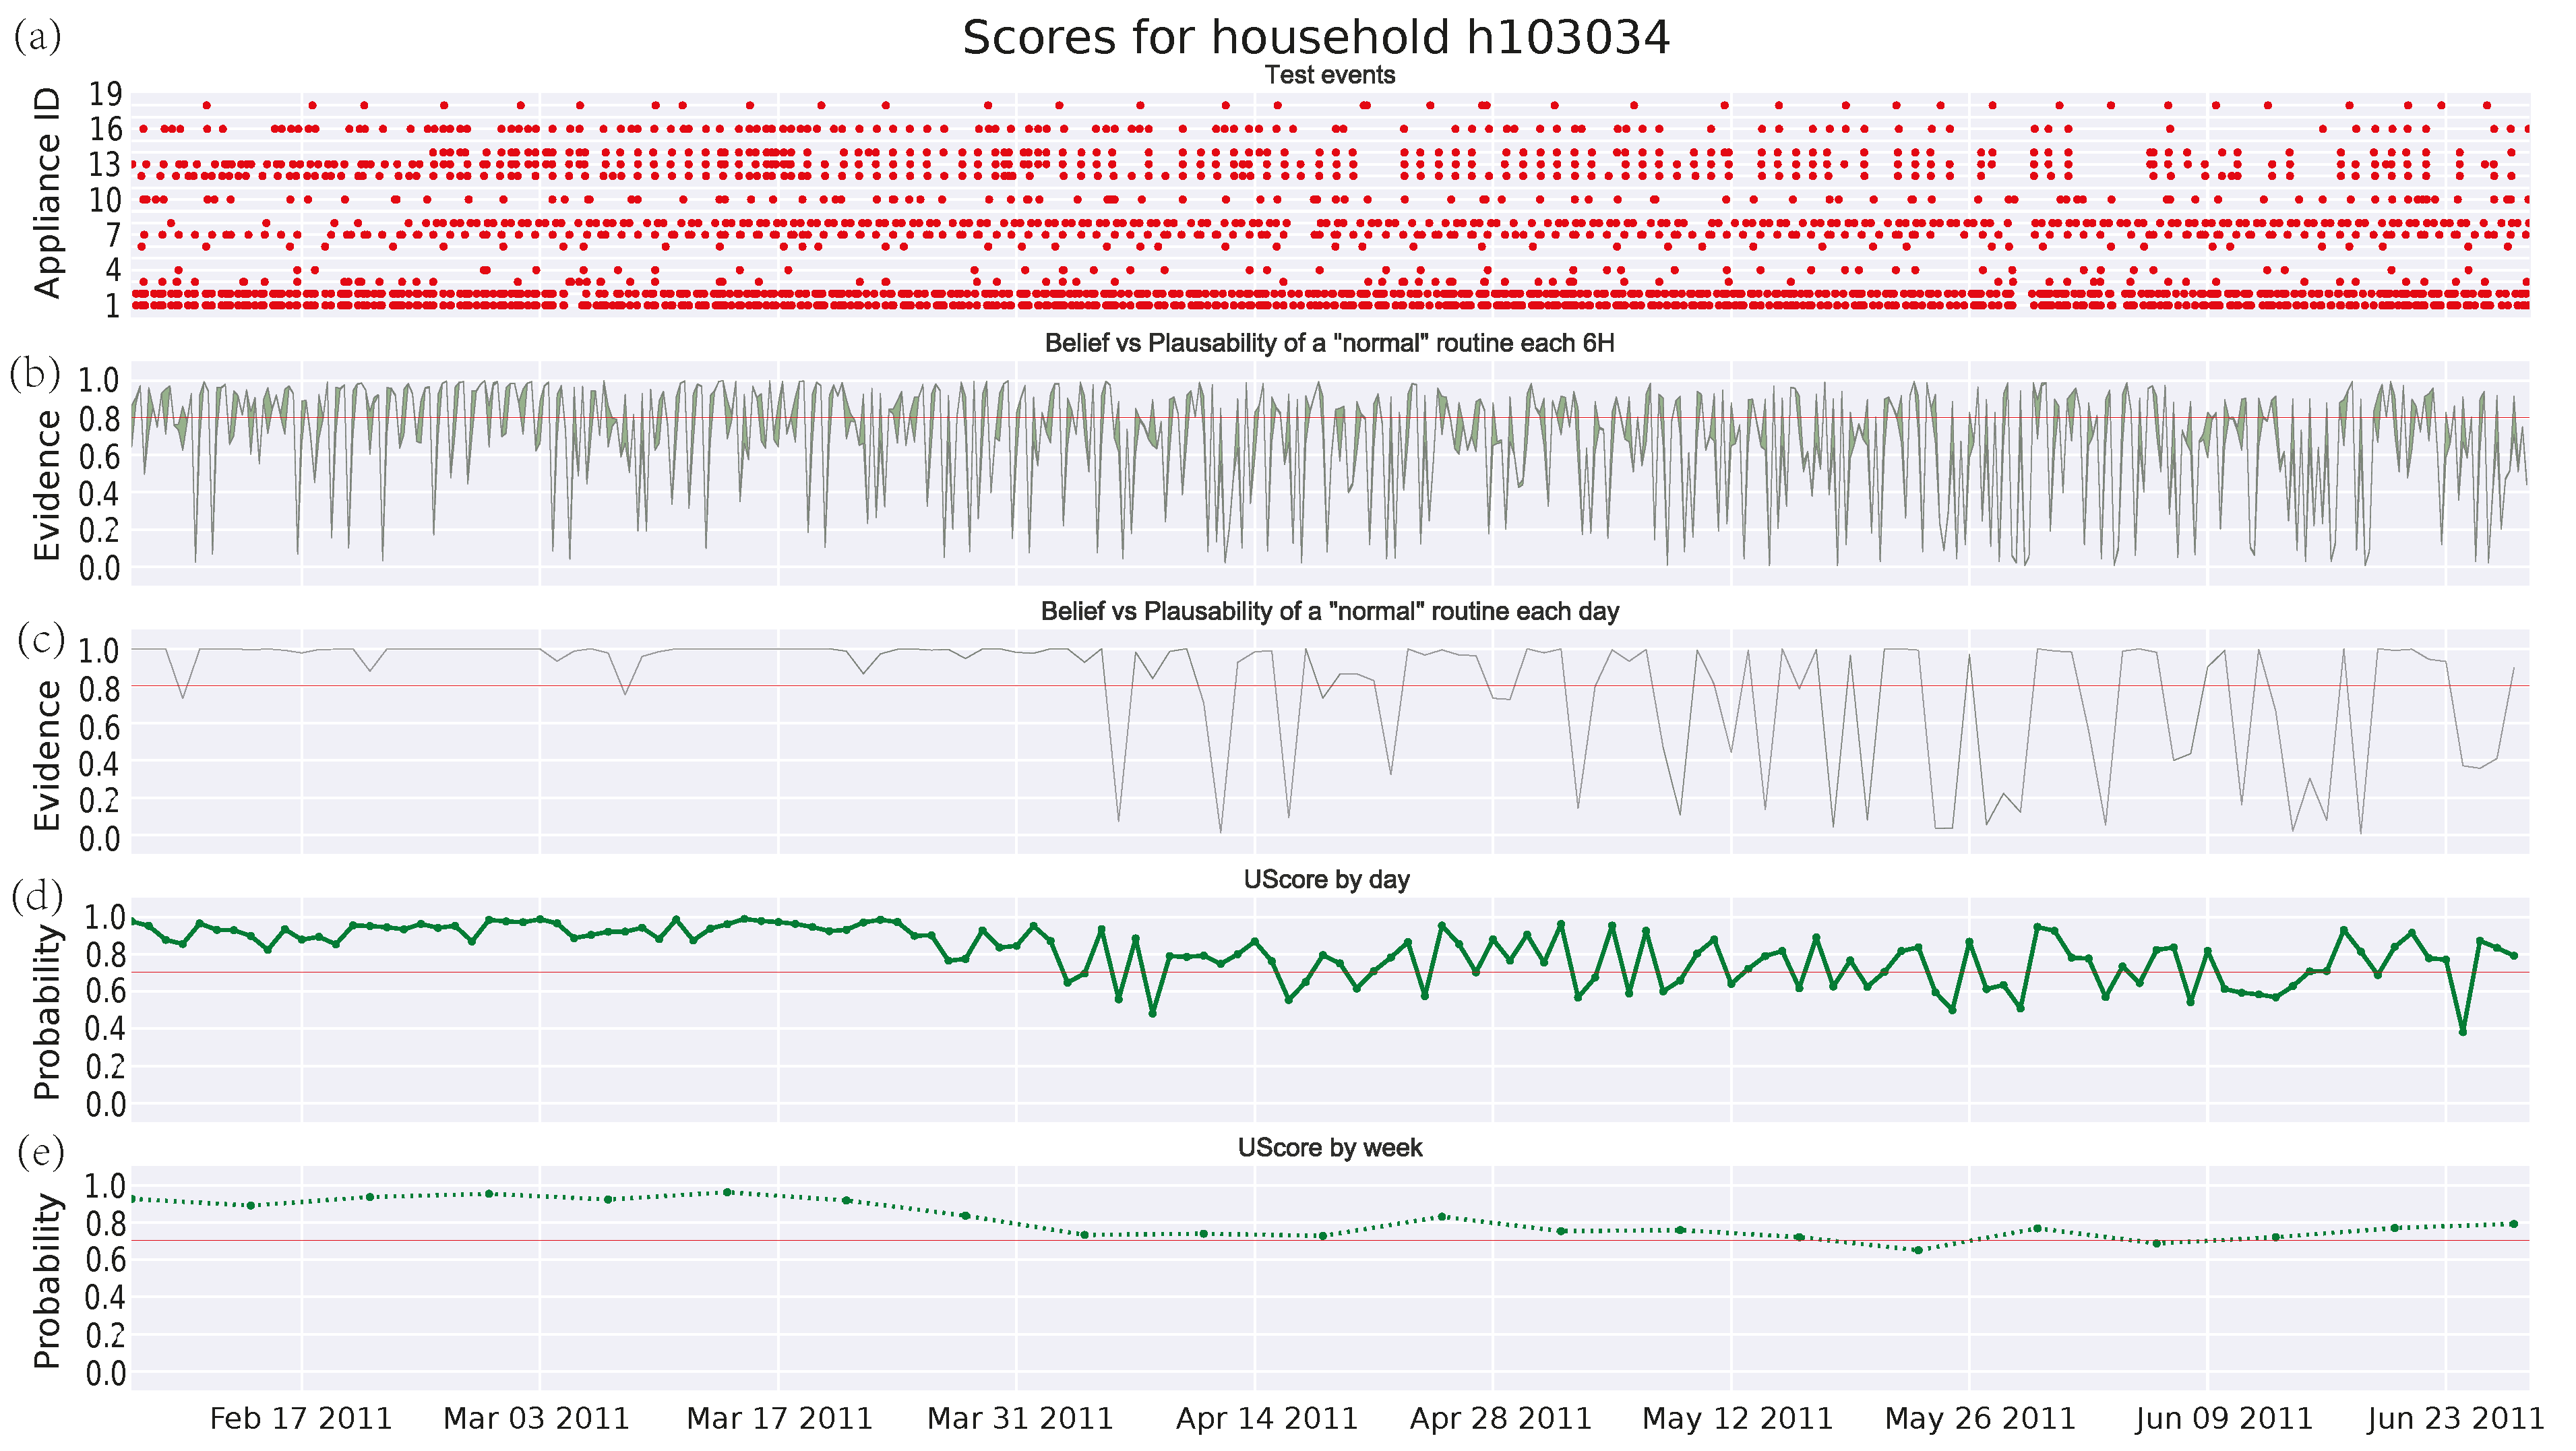Click the 'Jun 09 2011' date tick label

point(2223,1418)
